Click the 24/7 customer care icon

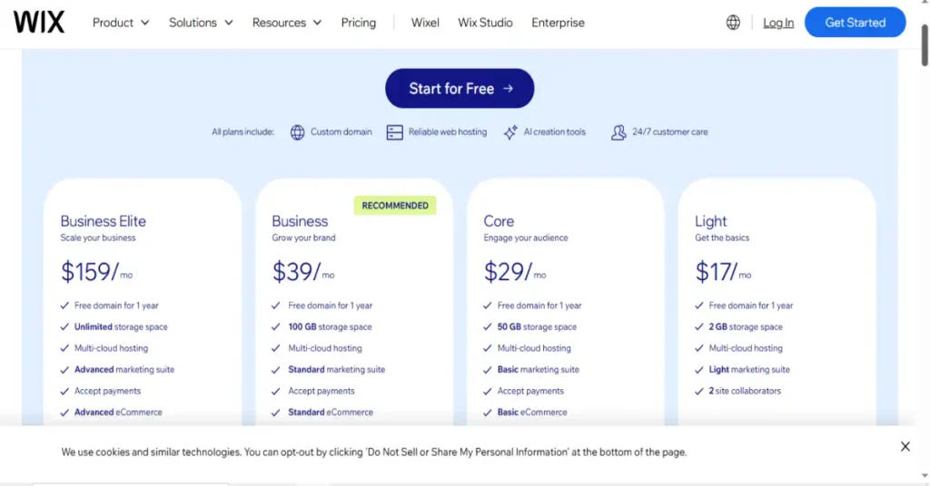tap(618, 132)
